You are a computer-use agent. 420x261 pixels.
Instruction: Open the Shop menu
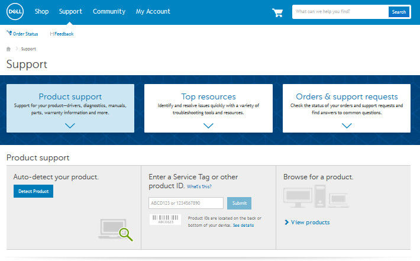(x=41, y=11)
